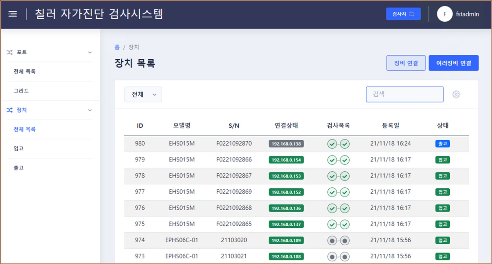
Task: Click the 연결상태 column header
Action: (x=286, y=125)
